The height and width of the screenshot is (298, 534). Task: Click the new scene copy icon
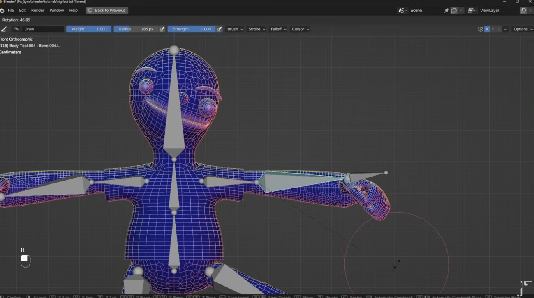tap(454, 10)
